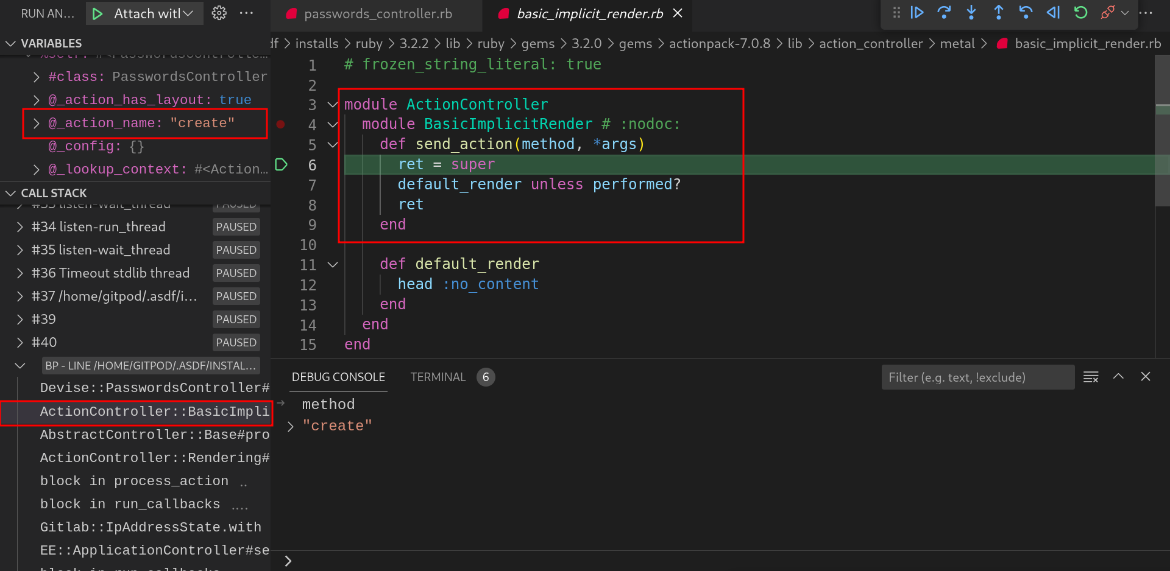Screen dimensions: 1170x571
Task: Open the disconnect options dropdown arrow
Action: [x=1125, y=13]
